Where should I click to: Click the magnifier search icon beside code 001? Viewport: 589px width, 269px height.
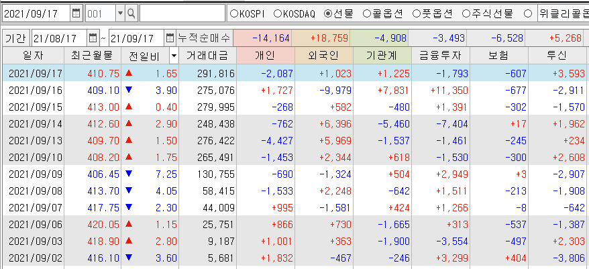(131, 14)
